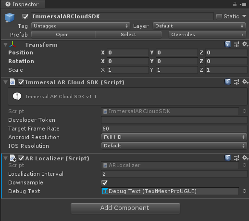Toggle the Downsample checkbox

(105, 182)
